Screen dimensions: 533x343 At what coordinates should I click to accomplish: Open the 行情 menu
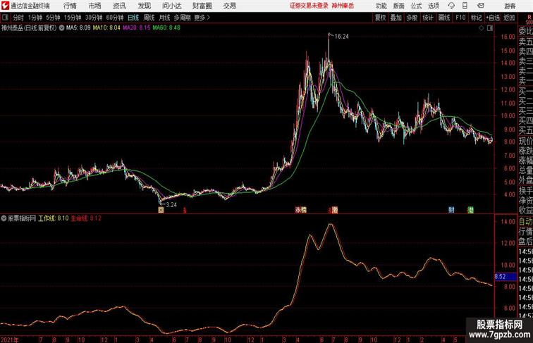pos(70,6)
